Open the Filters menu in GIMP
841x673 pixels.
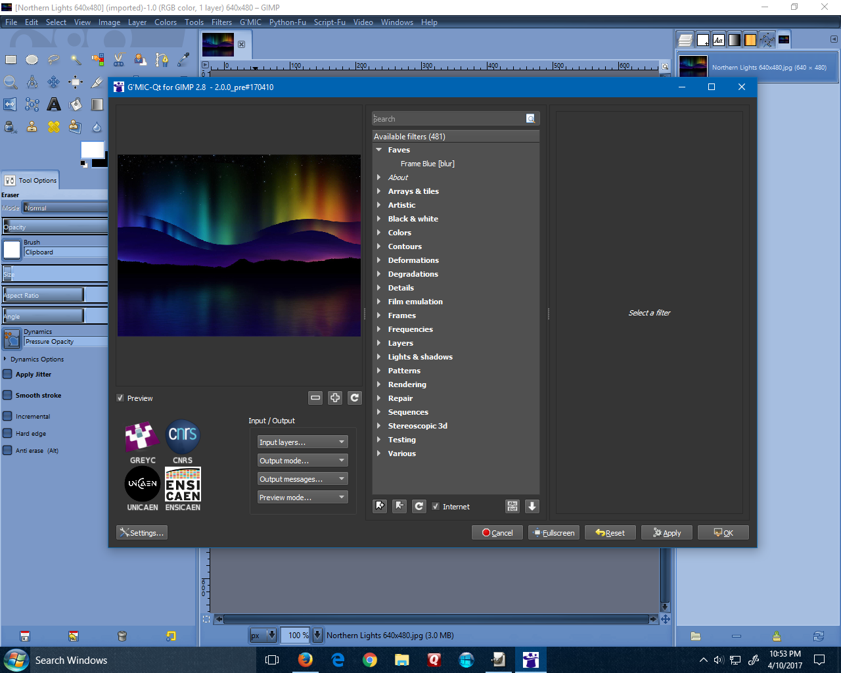tap(221, 22)
